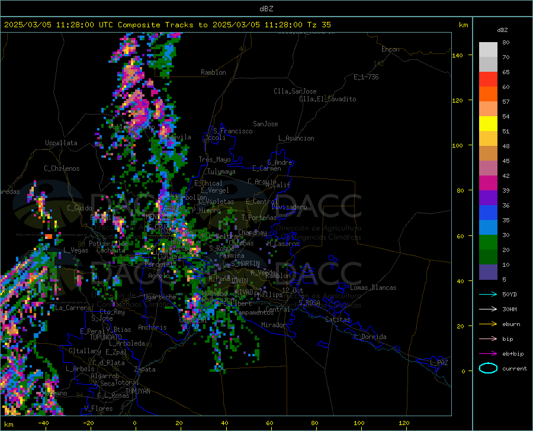This screenshot has height=431, width=533.
Task: Click the S_Francisco place label
Action: (233, 131)
